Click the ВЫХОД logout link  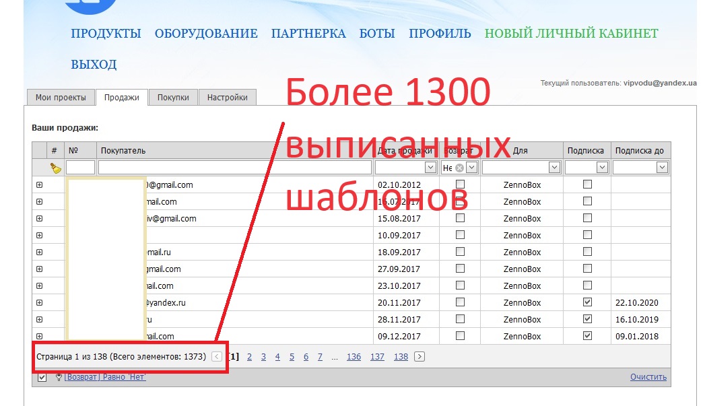coord(94,65)
